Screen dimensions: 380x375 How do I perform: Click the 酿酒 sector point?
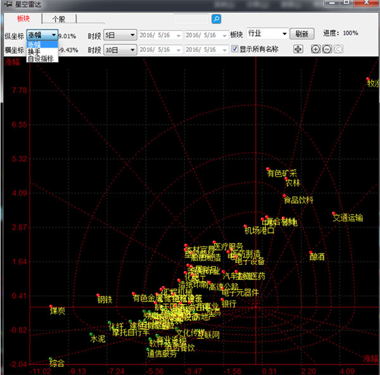click(x=311, y=253)
